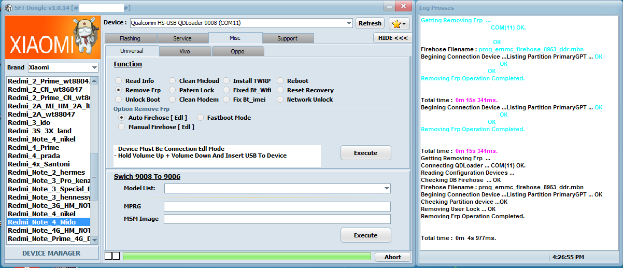Select Redmi_4_Prime in the device list
Screen dimensions: 623x268
48,147
